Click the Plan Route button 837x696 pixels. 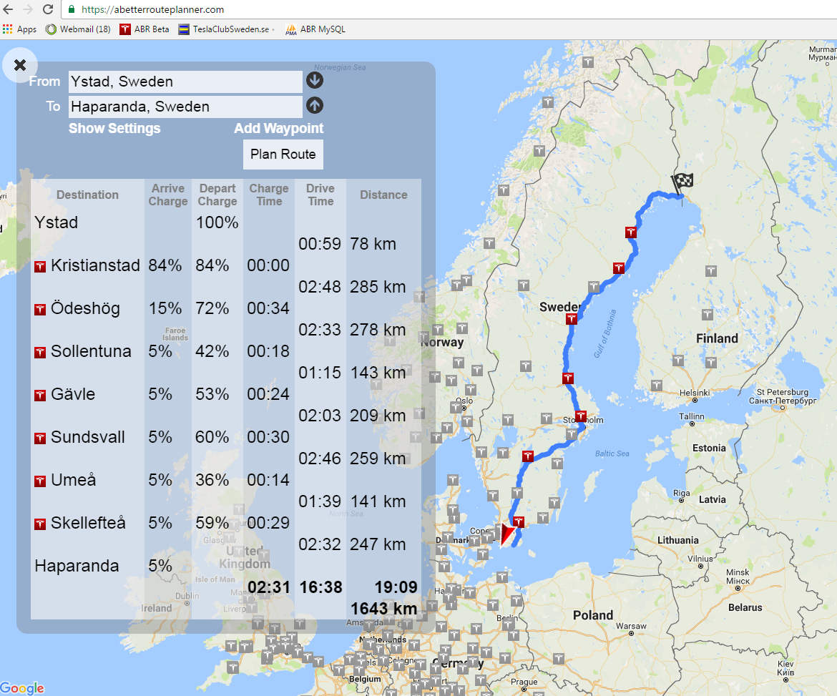tap(283, 155)
